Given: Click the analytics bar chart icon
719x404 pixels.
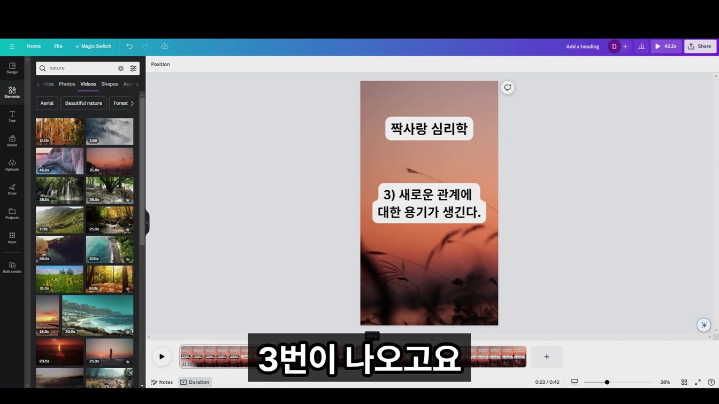Looking at the screenshot, I should [x=641, y=46].
